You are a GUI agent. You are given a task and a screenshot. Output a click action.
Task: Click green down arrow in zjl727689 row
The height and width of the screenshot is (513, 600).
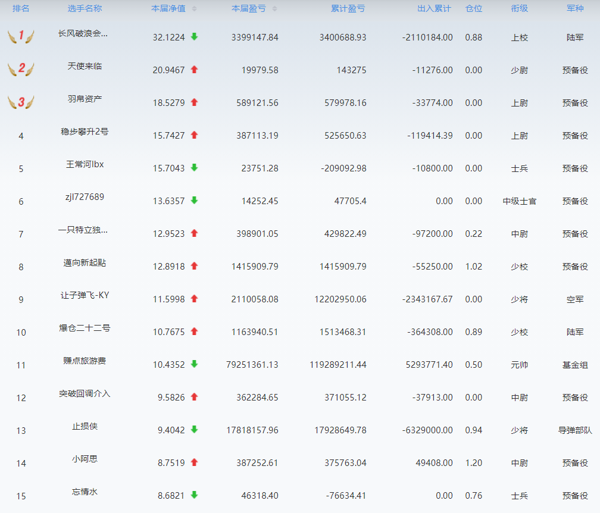195,201
